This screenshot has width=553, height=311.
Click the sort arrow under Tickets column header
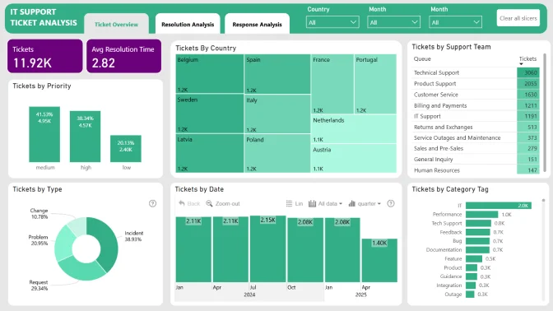coord(521,64)
